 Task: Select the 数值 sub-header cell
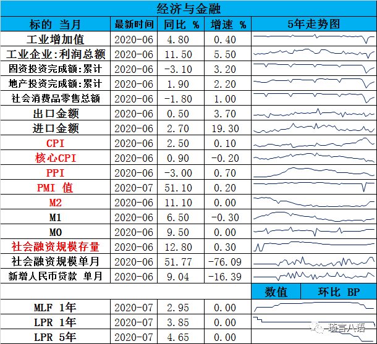coord(276,292)
